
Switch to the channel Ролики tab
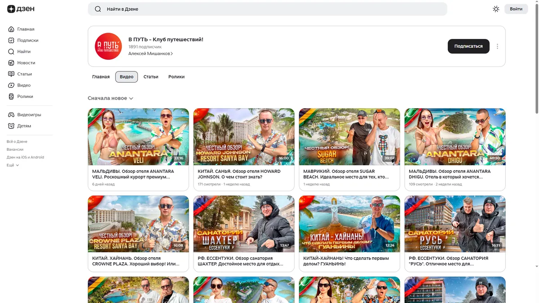(177, 77)
